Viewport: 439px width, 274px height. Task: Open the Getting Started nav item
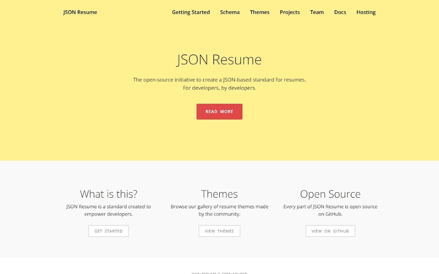[x=191, y=12]
